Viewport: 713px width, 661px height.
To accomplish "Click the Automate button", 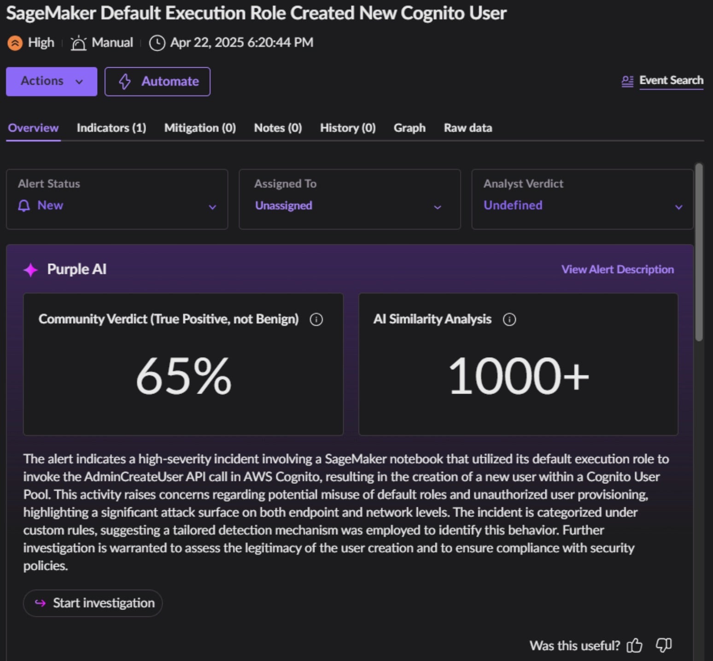I will [158, 81].
